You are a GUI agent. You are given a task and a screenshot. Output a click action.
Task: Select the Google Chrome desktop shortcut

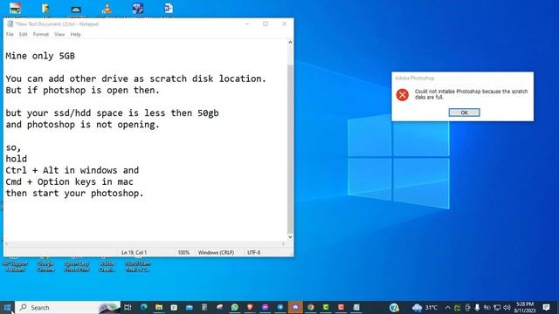[45, 264]
